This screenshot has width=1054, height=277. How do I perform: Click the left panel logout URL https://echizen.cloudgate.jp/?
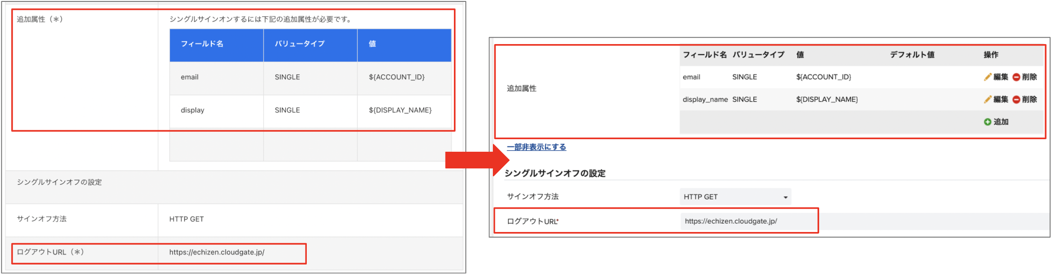(x=217, y=252)
